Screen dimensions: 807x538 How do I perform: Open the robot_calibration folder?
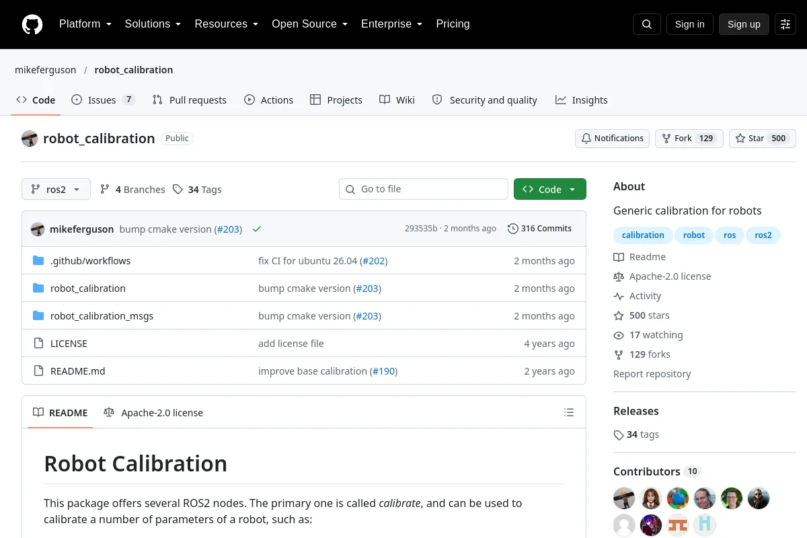pyautogui.click(x=88, y=289)
